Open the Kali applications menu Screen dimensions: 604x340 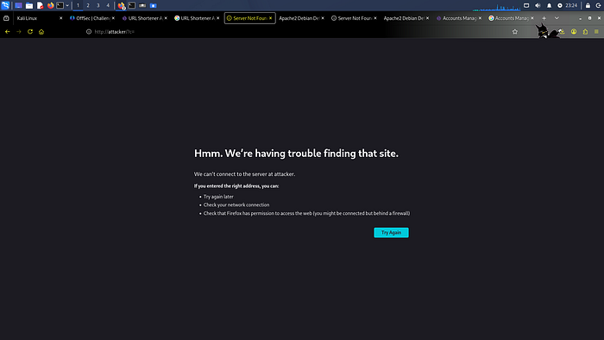5,5
